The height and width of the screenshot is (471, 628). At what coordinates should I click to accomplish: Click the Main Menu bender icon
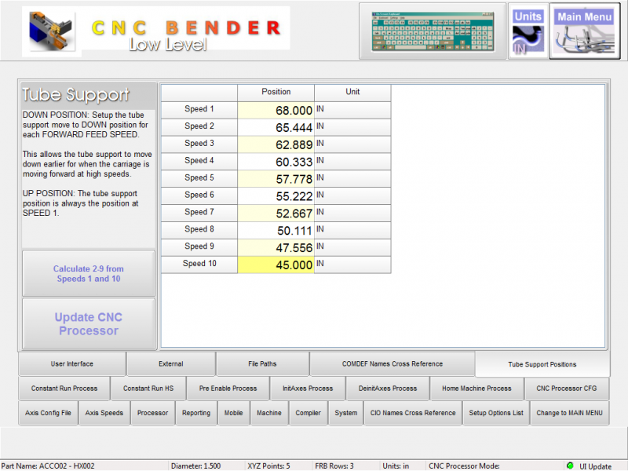click(584, 31)
